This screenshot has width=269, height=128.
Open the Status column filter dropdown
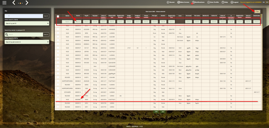pos(67,22)
